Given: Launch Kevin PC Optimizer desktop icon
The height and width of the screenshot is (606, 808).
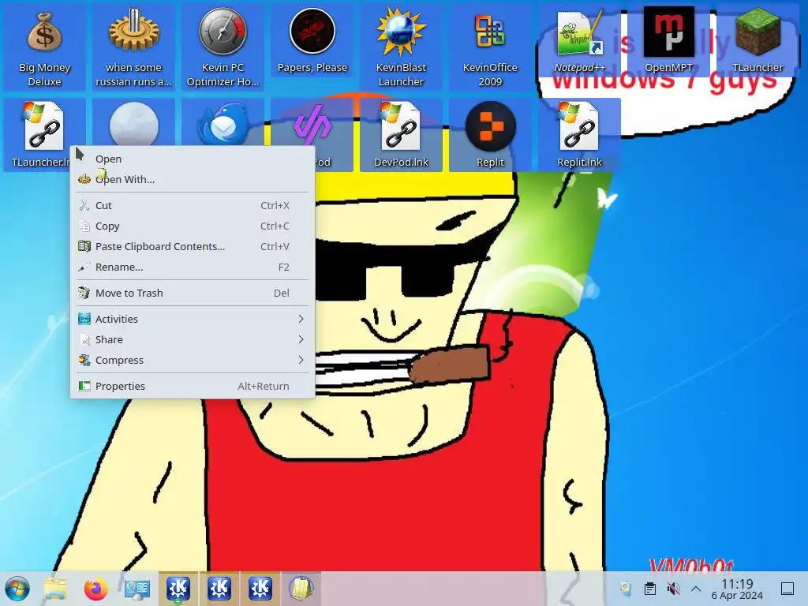Looking at the screenshot, I should (x=223, y=47).
